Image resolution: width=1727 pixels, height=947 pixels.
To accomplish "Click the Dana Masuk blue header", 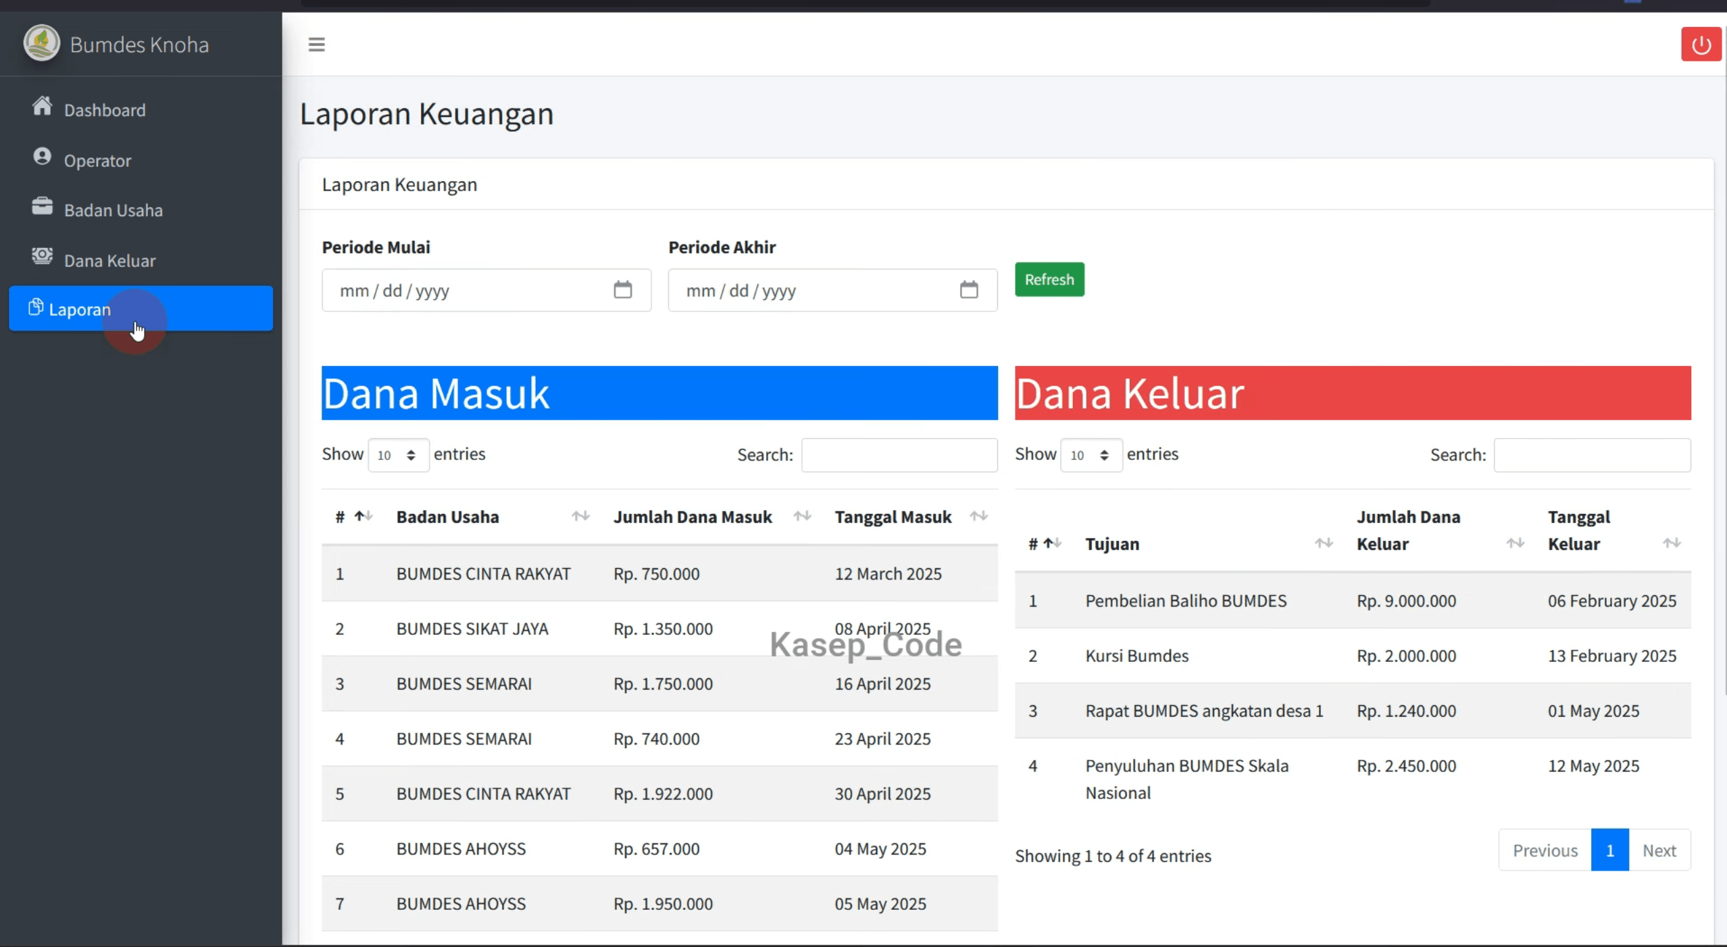I will pyautogui.click(x=659, y=393).
